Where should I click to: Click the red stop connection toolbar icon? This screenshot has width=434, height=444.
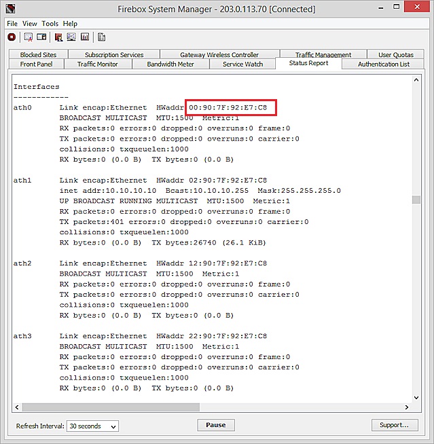click(x=12, y=37)
